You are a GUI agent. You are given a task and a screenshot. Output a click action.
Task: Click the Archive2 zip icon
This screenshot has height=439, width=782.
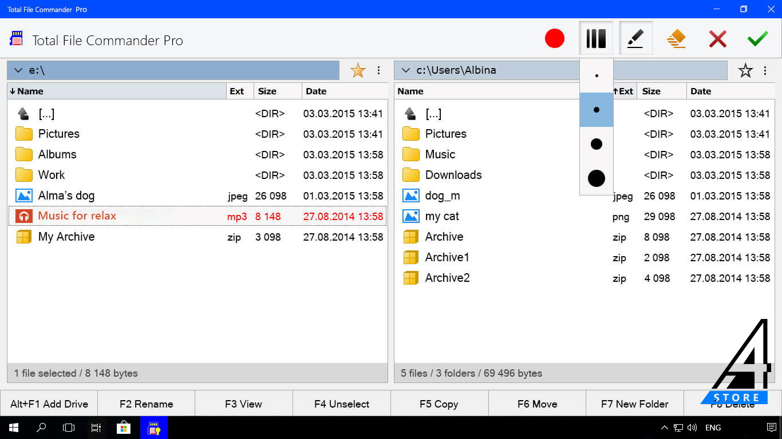(x=411, y=278)
